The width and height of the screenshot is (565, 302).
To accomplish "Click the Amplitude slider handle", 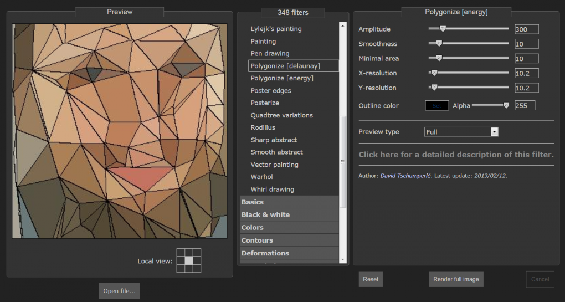I will [443, 29].
